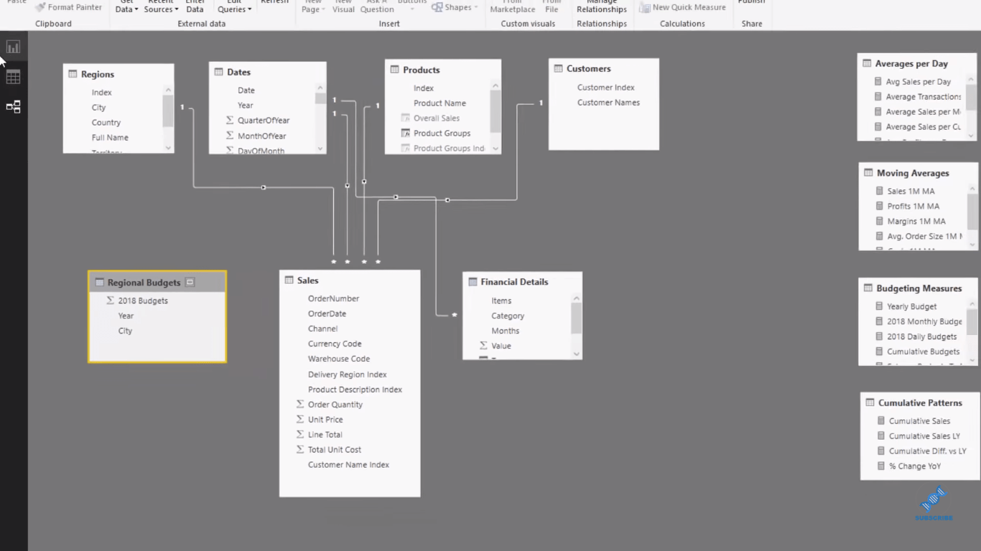Select the Budgeting Measures table title
Image resolution: width=981 pixels, height=551 pixels.
[x=919, y=288]
